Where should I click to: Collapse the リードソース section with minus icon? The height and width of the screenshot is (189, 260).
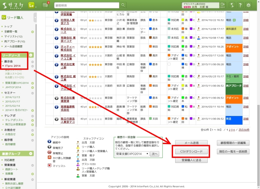point(31,55)
